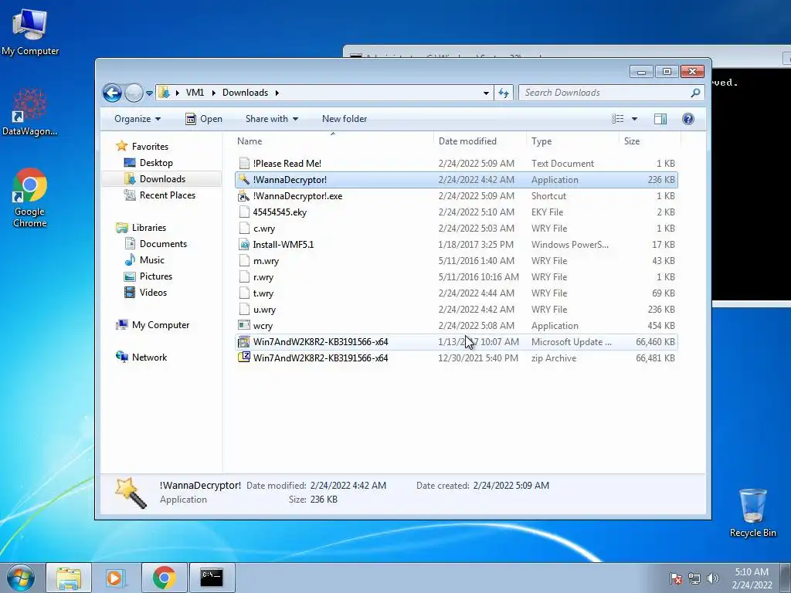The width and height of the screenshot is (791, 593).
Task: Select the zip Archive Win7AndW2K8R2 icon
Action: (244, 357)
